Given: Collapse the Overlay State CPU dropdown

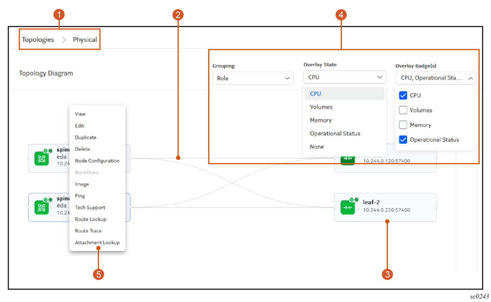Looking at the screenshot, I should 345,77.
